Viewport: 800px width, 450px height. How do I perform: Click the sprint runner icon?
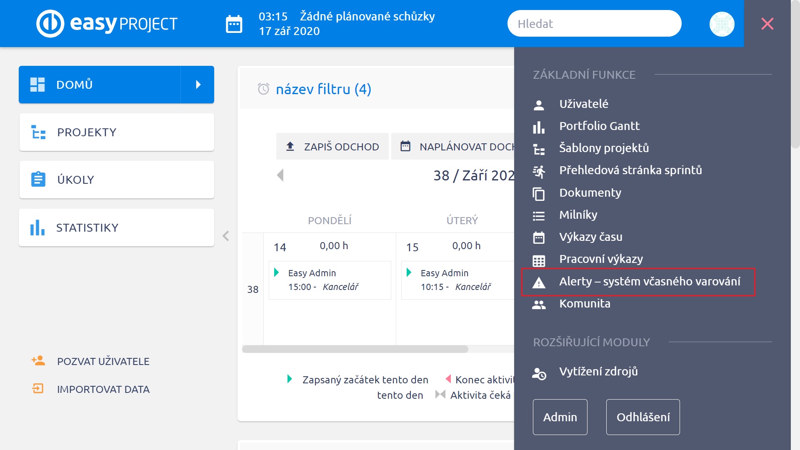539,171
